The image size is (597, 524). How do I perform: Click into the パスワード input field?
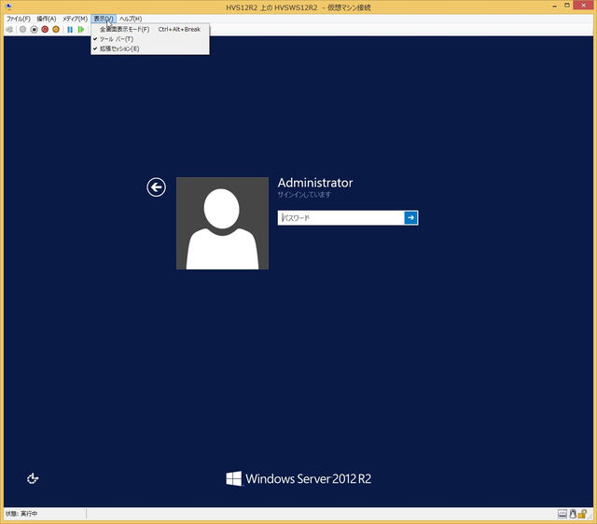(x=341, y=217)
